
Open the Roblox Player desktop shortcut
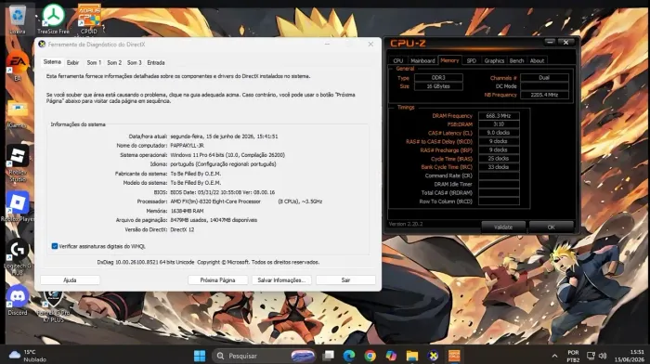click(x=18, y=206)
